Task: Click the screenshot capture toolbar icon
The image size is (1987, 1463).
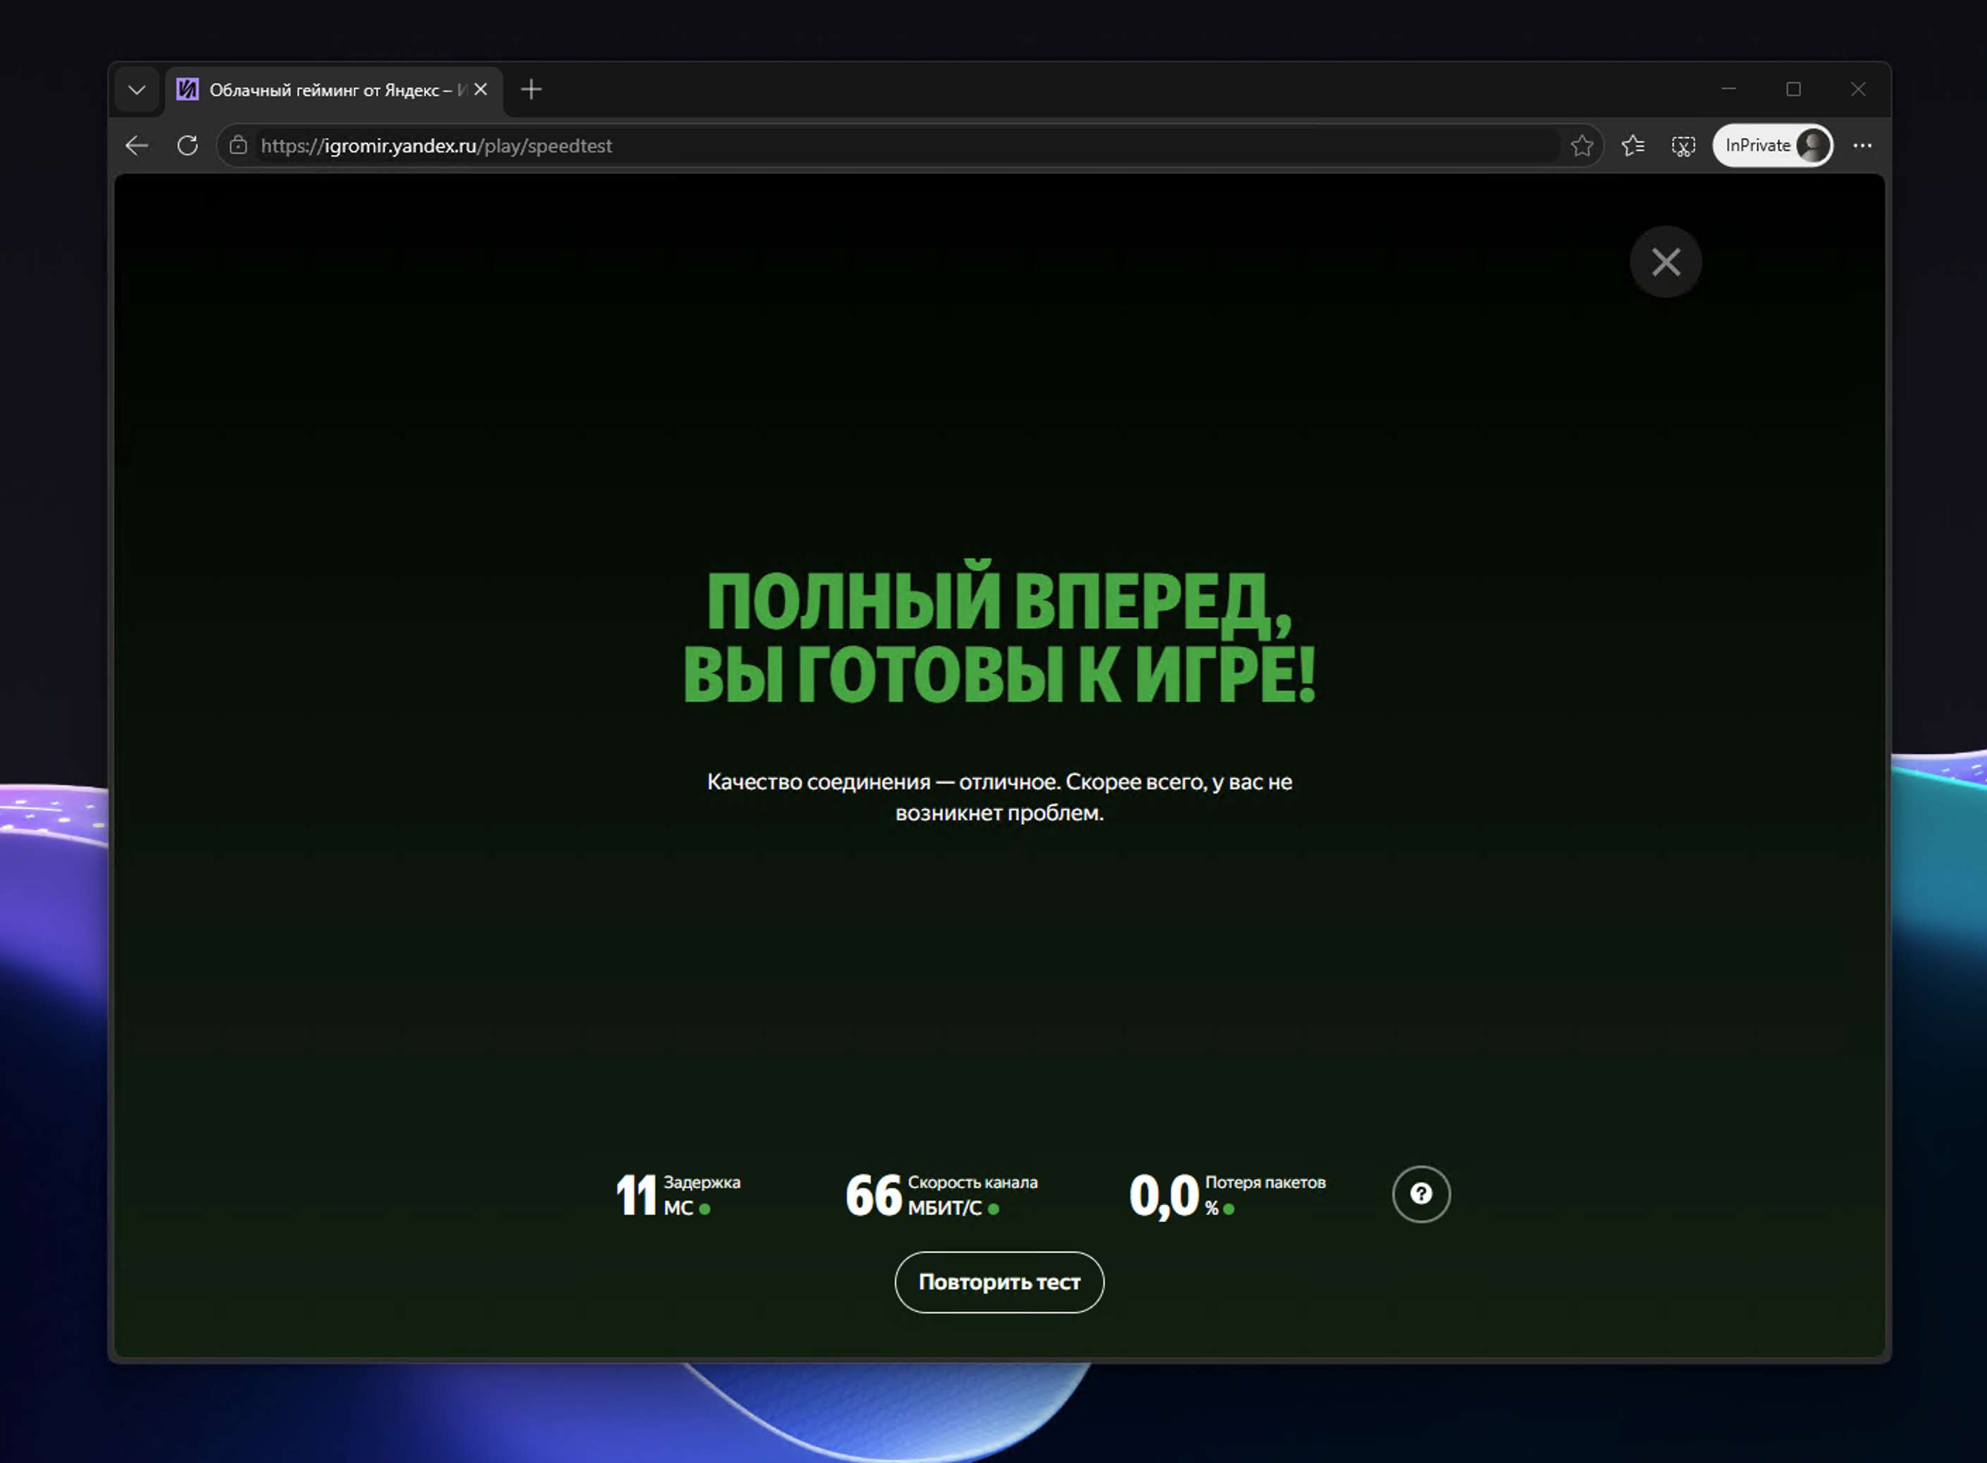Action: [x=1683, y=146]
